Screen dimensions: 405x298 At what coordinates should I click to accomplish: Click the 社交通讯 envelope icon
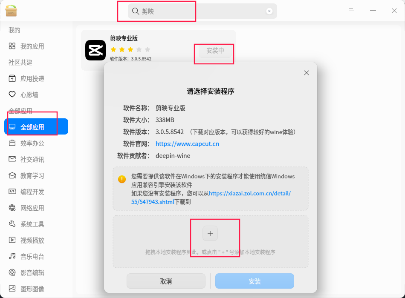(x=12, y=159)
